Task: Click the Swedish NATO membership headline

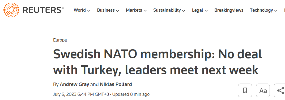Action: click(158, 62)
